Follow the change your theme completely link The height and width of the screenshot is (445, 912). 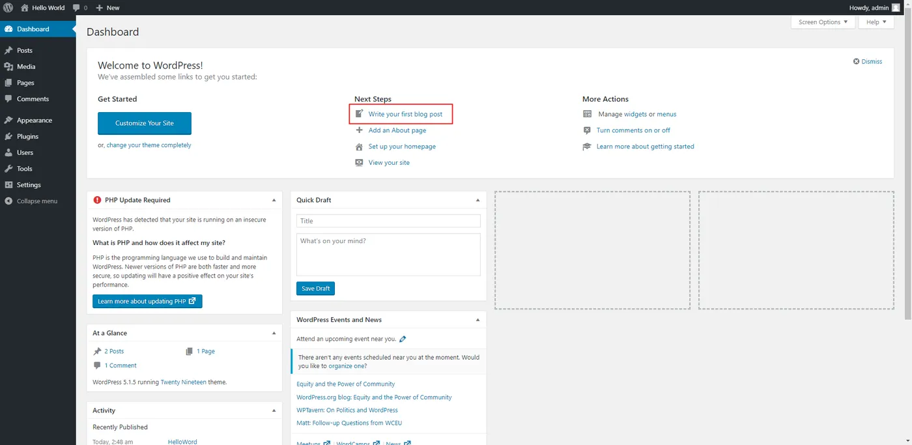coord(149,145)
